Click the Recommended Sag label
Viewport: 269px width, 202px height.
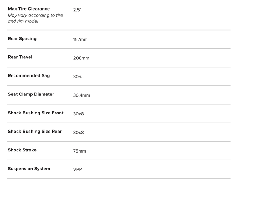coord(29,76)
